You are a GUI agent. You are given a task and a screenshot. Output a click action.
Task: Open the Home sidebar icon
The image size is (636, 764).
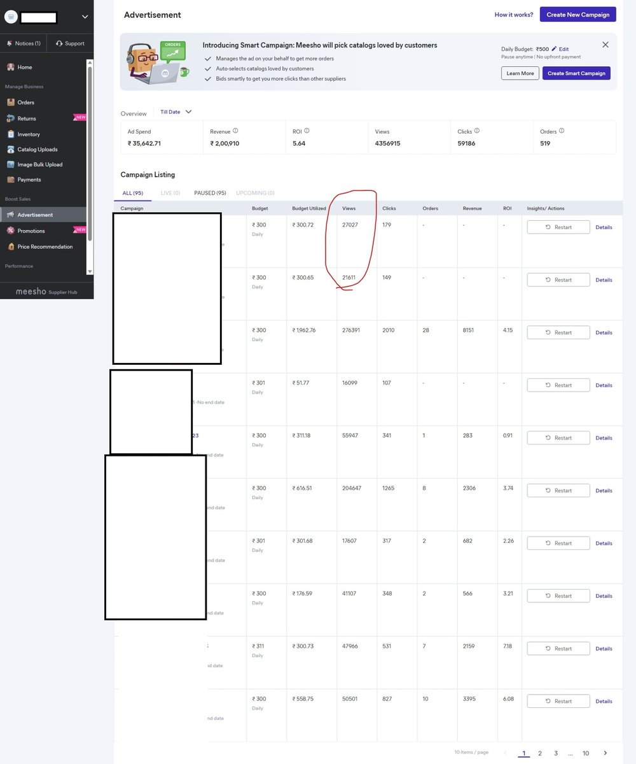(11, 67)
